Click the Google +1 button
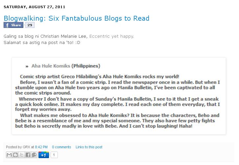This screenshot has height=165, width=239. coord(44,155)
